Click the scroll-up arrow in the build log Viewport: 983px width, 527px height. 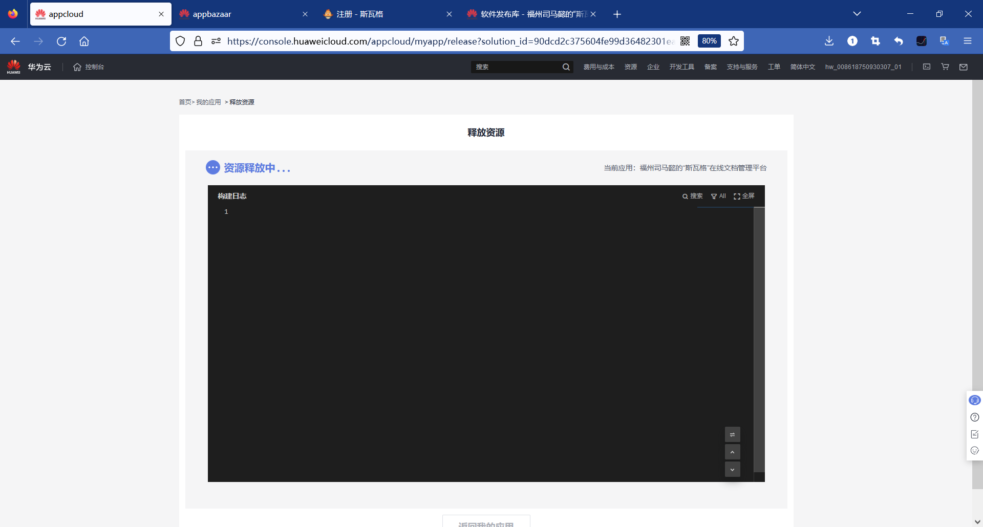(732, 452)
